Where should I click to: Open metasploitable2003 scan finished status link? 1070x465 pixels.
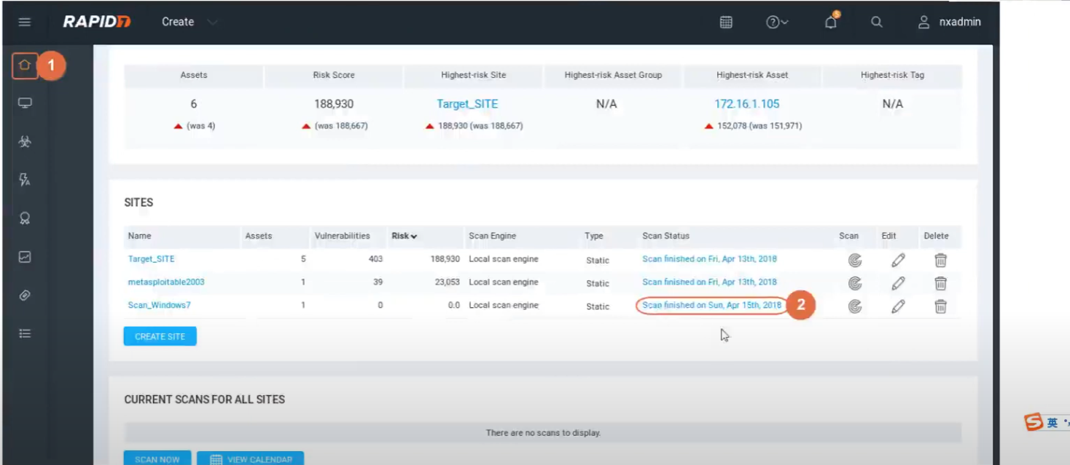(709, 282)
